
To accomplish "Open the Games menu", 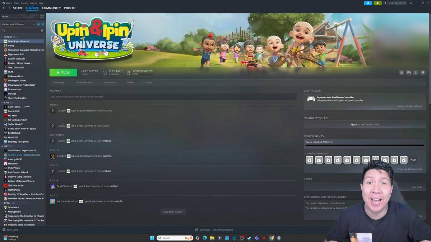I will tap(33, 3).
